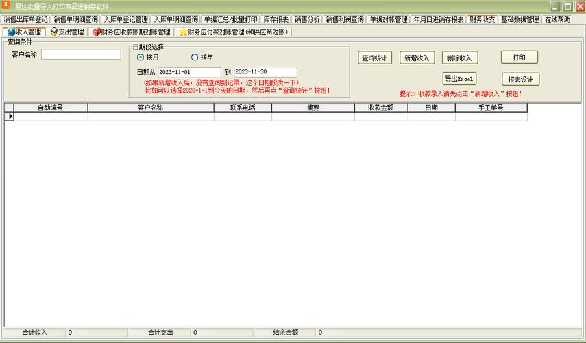
Task: Click the globe icon on 收入管理 tab
Action: click(x=11, y=32)
